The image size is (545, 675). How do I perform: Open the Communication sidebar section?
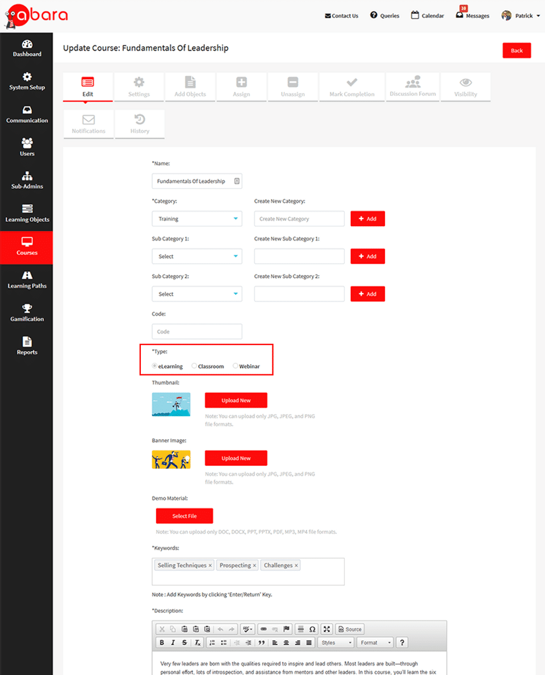(x=27, y=115)
